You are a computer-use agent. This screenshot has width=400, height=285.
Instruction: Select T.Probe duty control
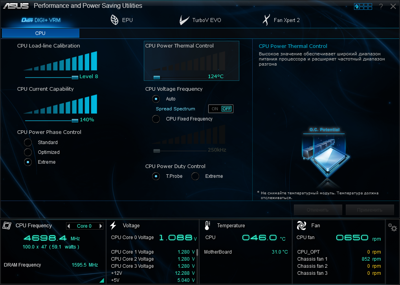tap(156, 176)
